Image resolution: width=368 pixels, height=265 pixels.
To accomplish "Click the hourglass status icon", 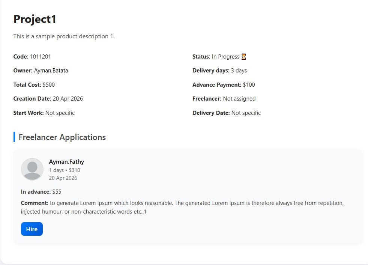I will [x=244, y=57].
